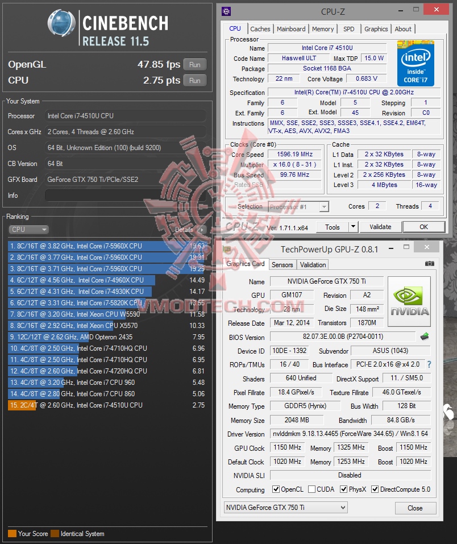457x544 pixels.
Task: Open the GPU selector dropdown in GPU-Z
Action: [x=285, y=507]
